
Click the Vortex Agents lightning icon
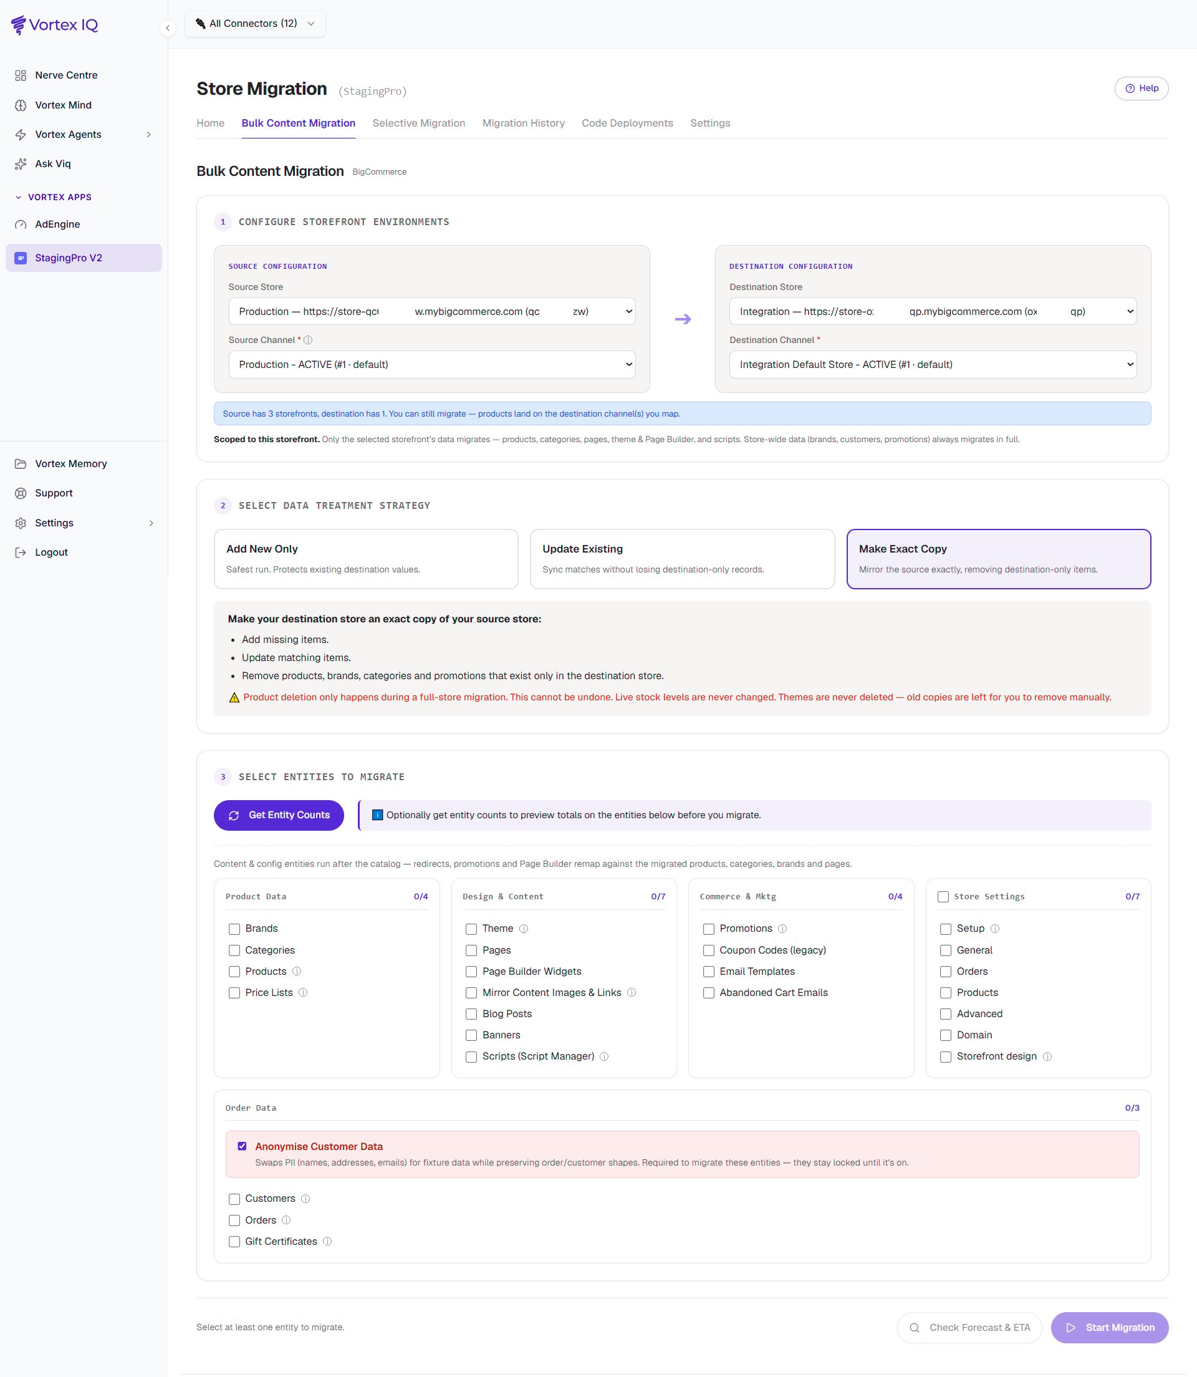(21, 135)
